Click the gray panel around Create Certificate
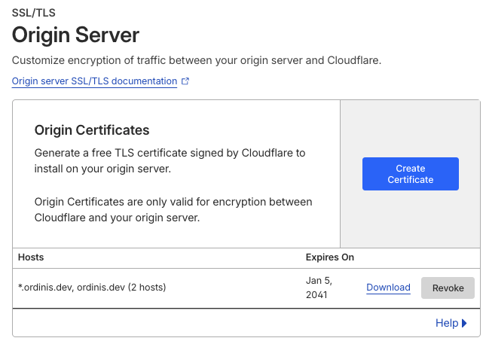 pyautogui.click(x=410, y=218)
